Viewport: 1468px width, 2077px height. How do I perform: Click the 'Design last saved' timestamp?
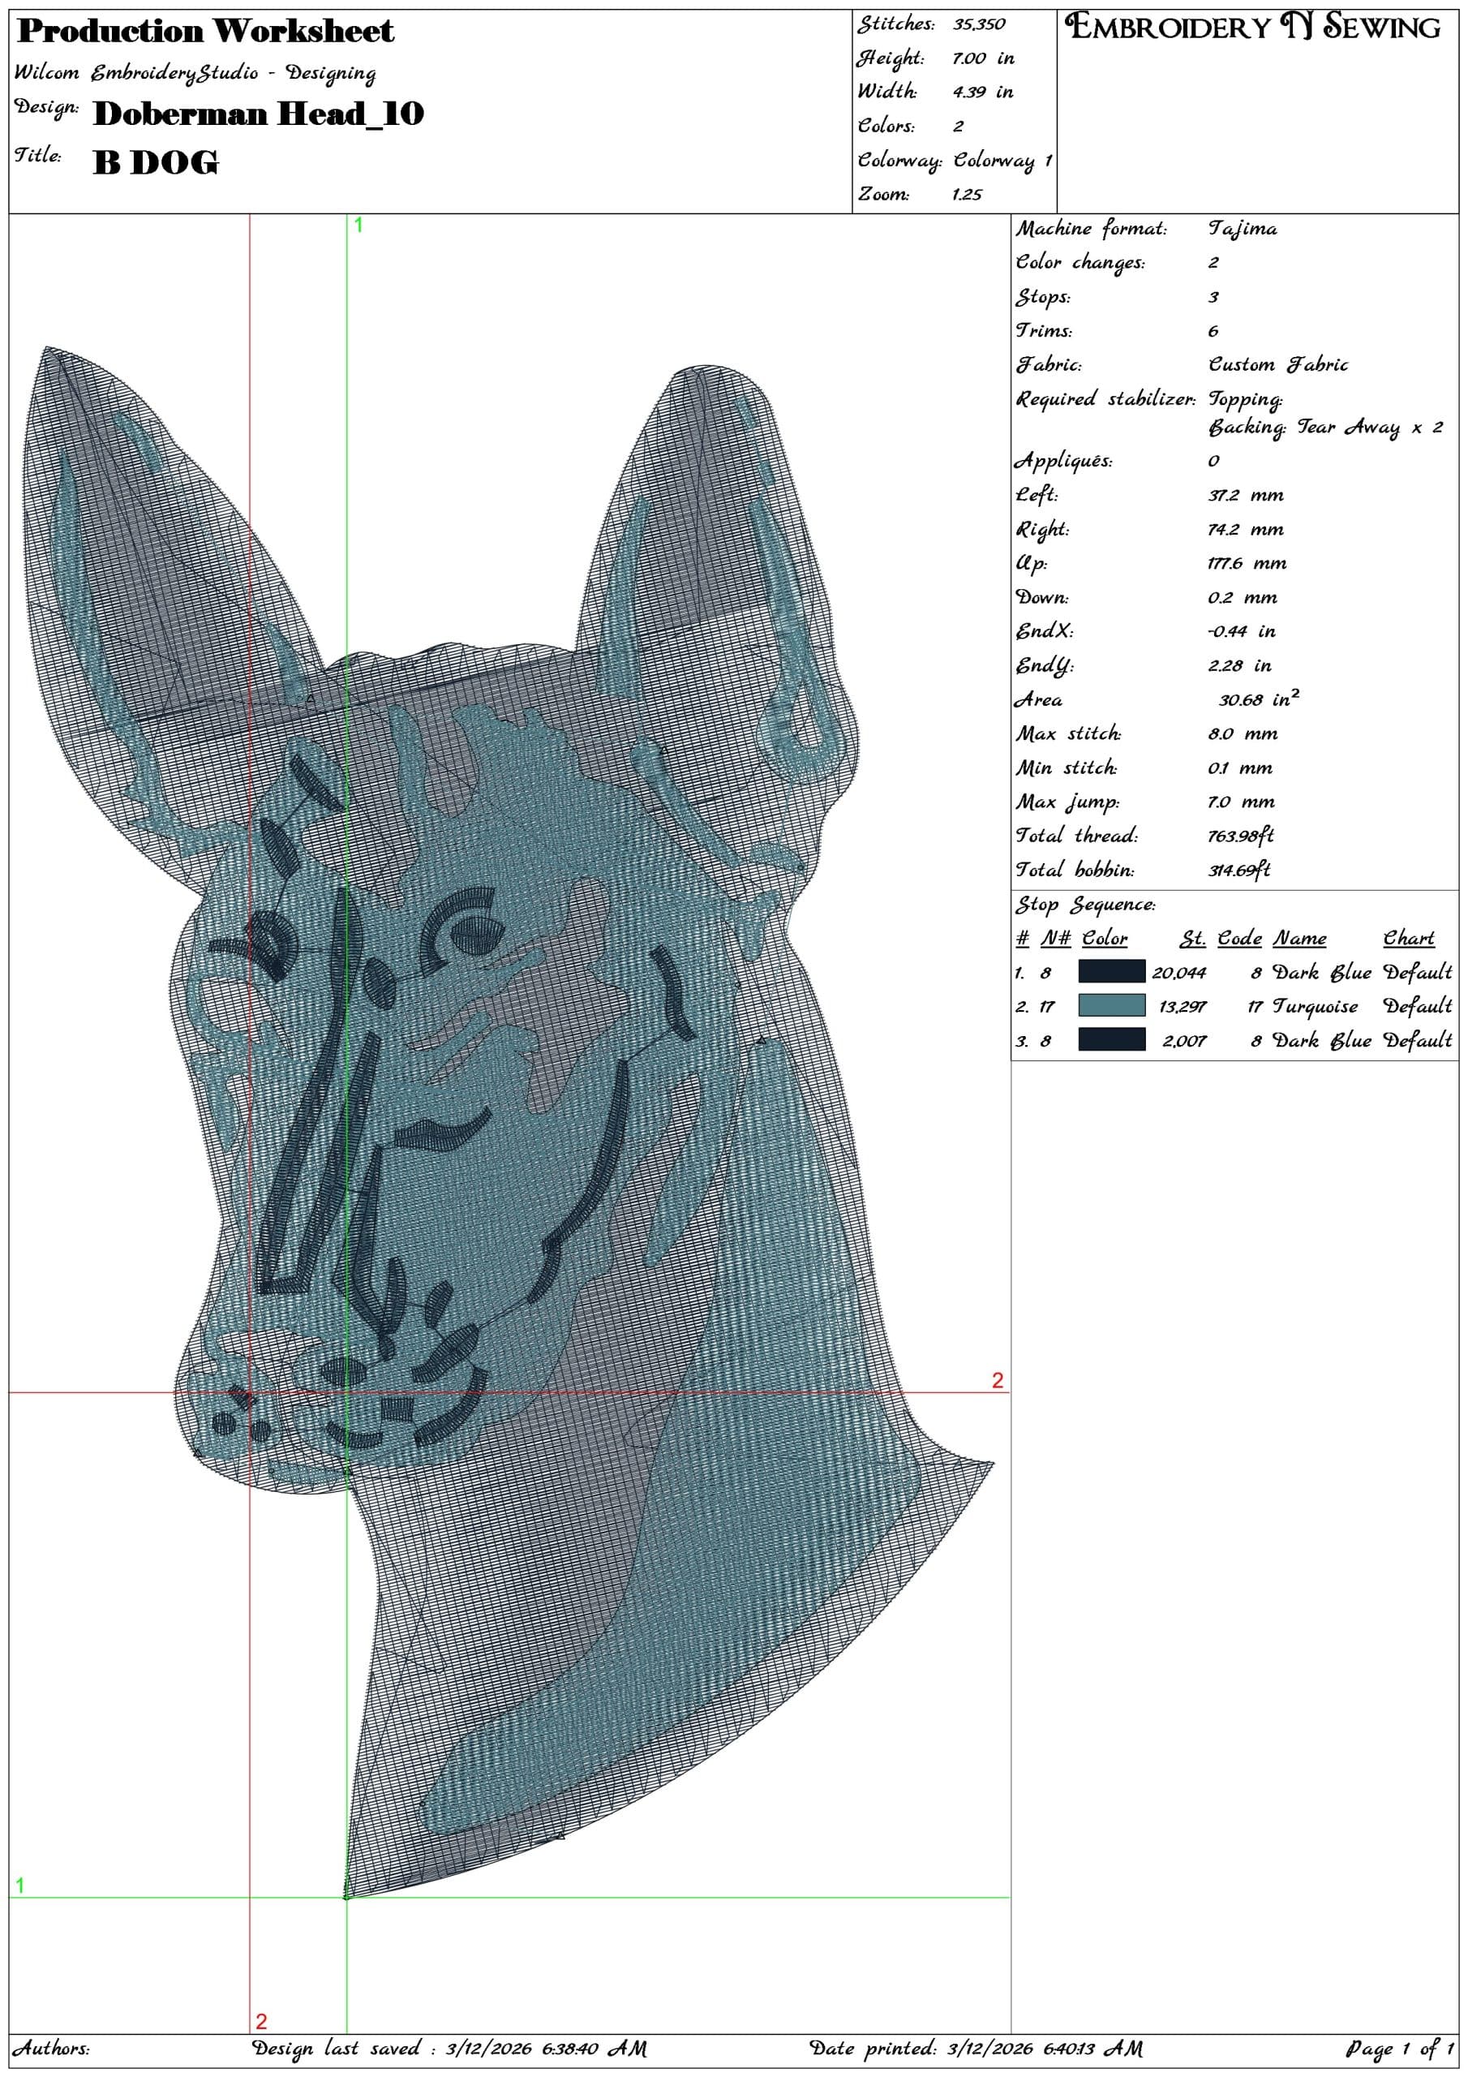449,2048
